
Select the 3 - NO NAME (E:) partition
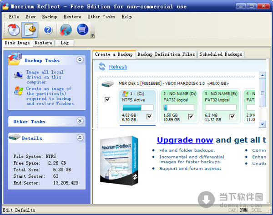pos(221,106)
